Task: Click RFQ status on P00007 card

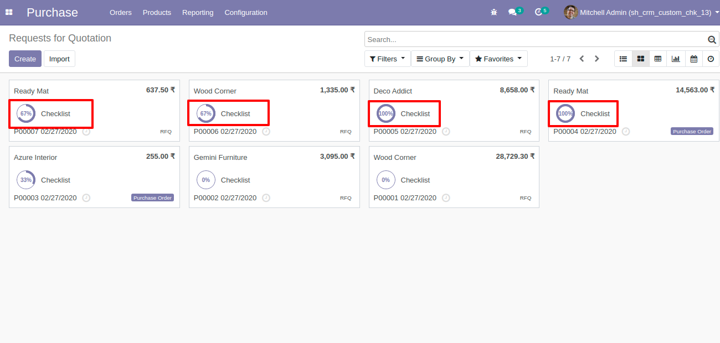Action: click(x=166, y=132)
